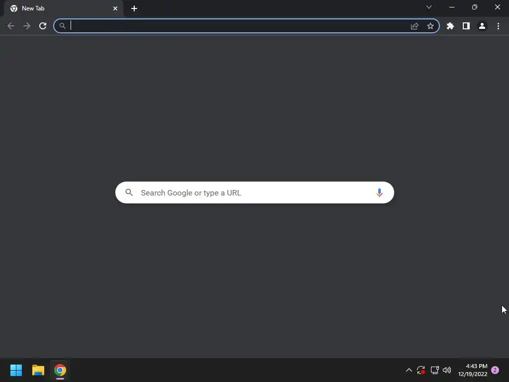Open the clock showing 4:43 PM

(473, 370)
